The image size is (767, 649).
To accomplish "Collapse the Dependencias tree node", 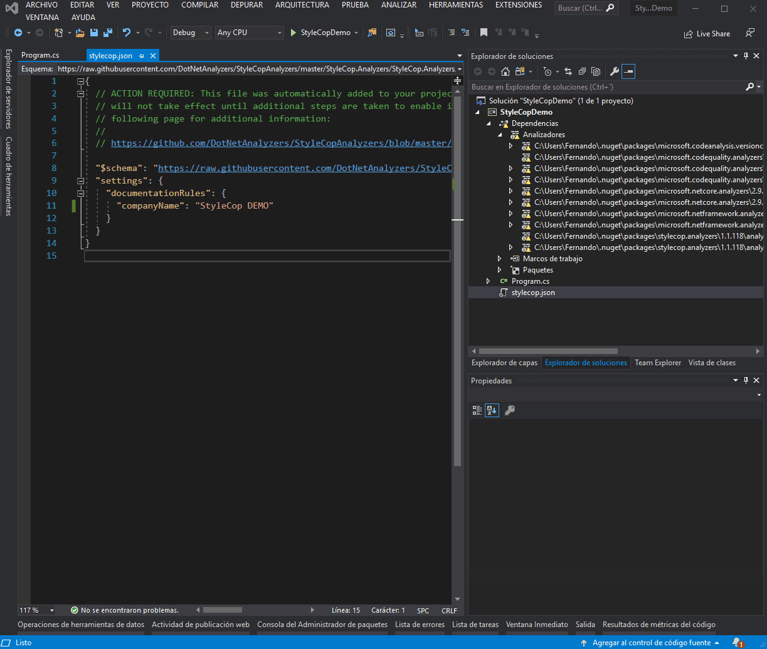I will tap(489, 123).
